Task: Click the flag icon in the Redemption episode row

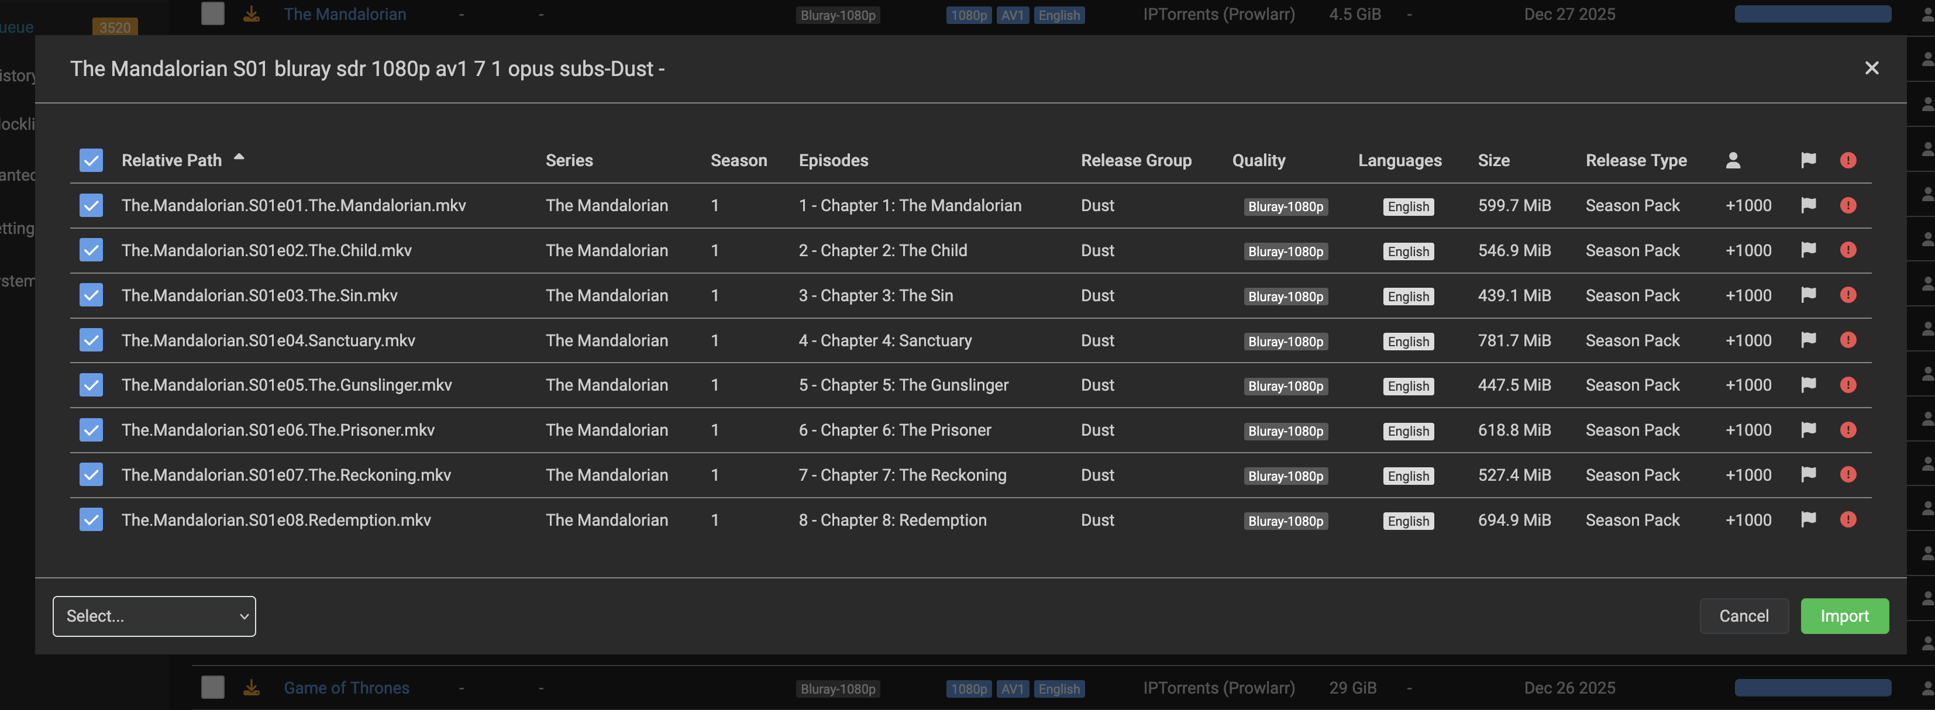Action: 1808,519
